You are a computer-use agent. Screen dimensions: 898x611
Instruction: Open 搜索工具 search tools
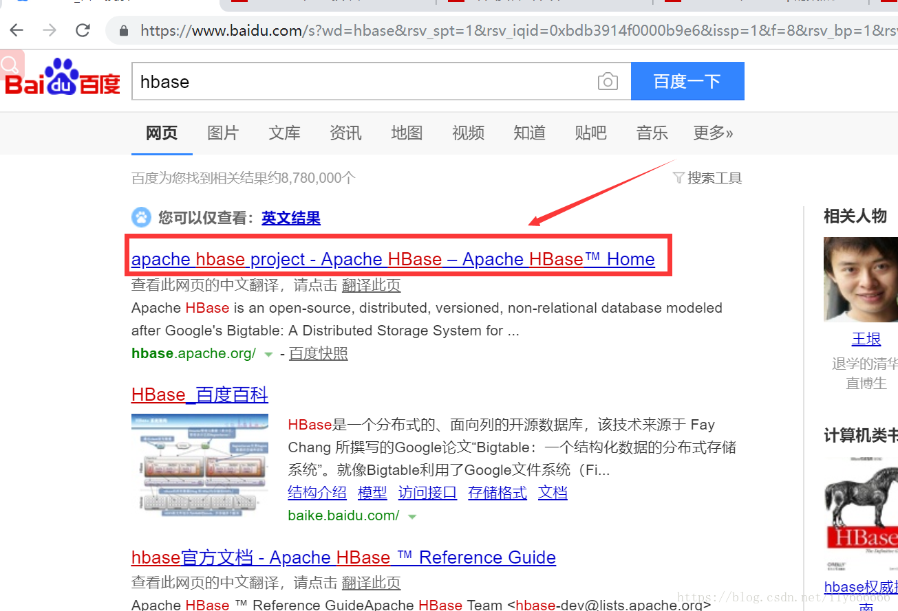(714, 178)
